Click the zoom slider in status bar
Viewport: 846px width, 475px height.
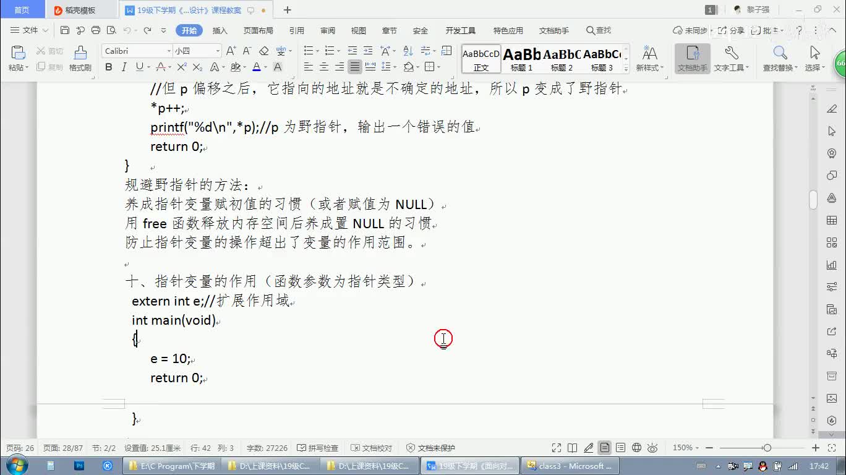point(767,448)
